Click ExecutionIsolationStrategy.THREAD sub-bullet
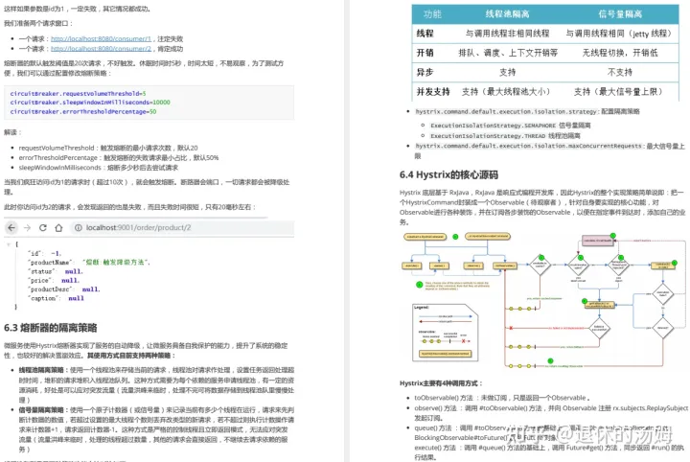This screenshot has height=462, width=690. tap(505, 136)
